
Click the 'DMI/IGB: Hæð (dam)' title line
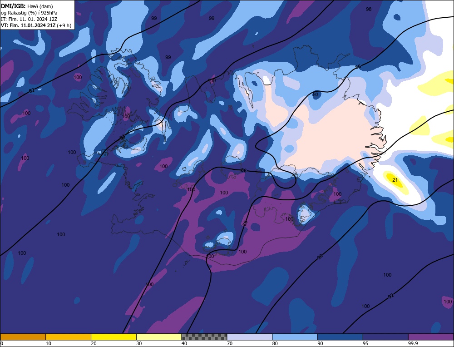[x=27, y=6]
